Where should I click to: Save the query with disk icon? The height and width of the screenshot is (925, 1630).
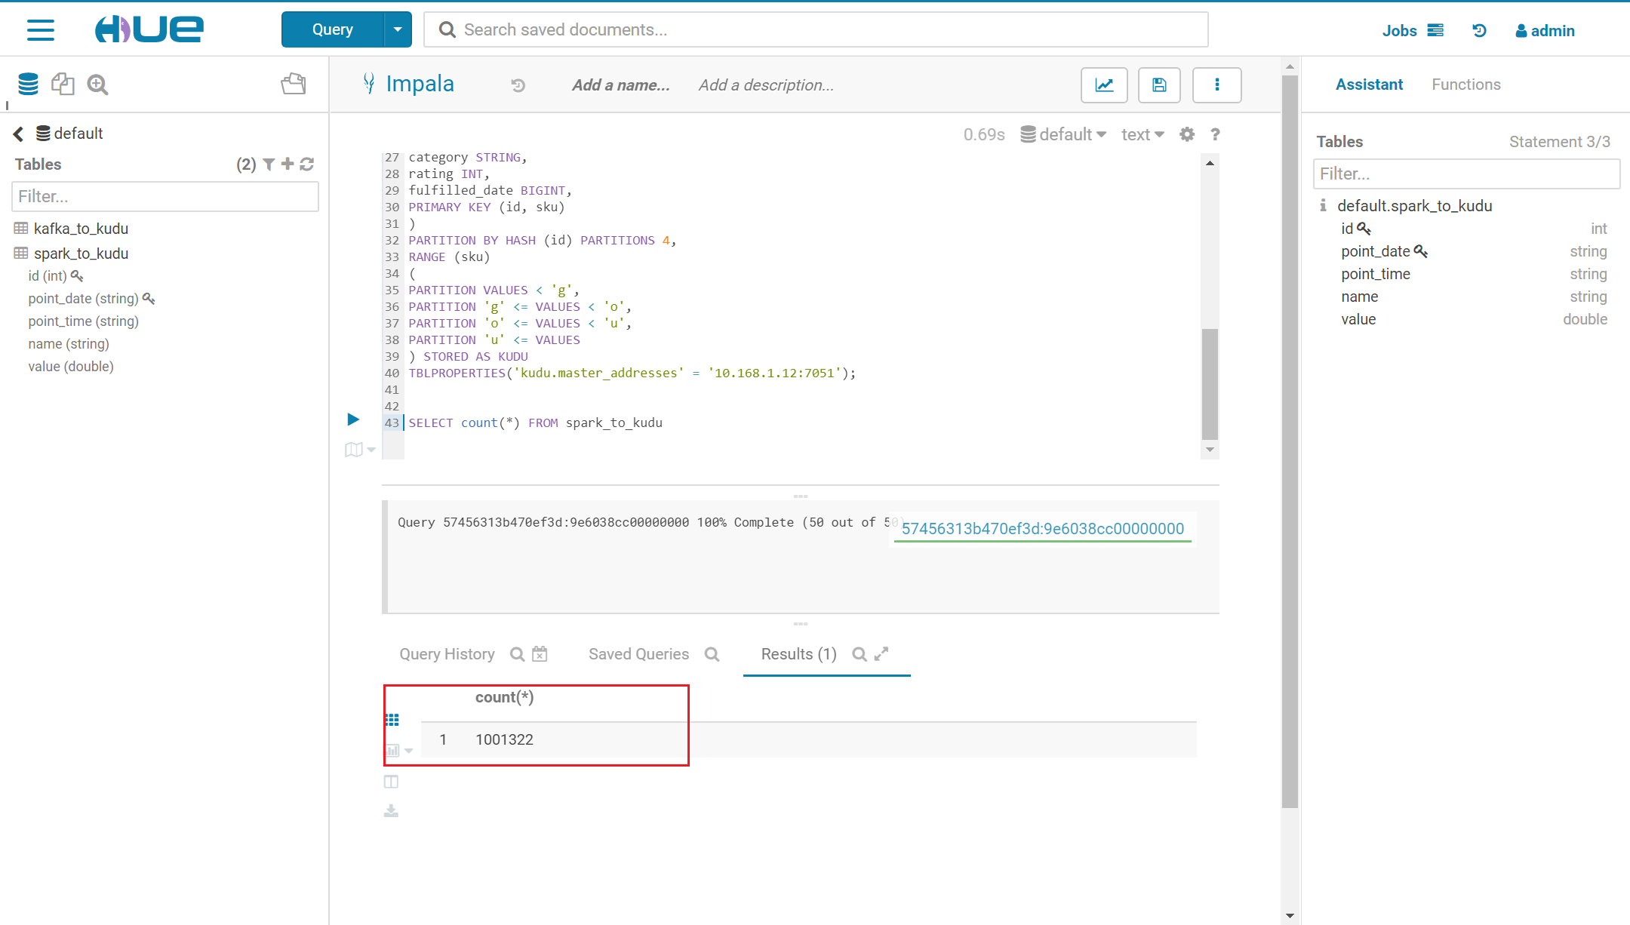coord(1159,85)
